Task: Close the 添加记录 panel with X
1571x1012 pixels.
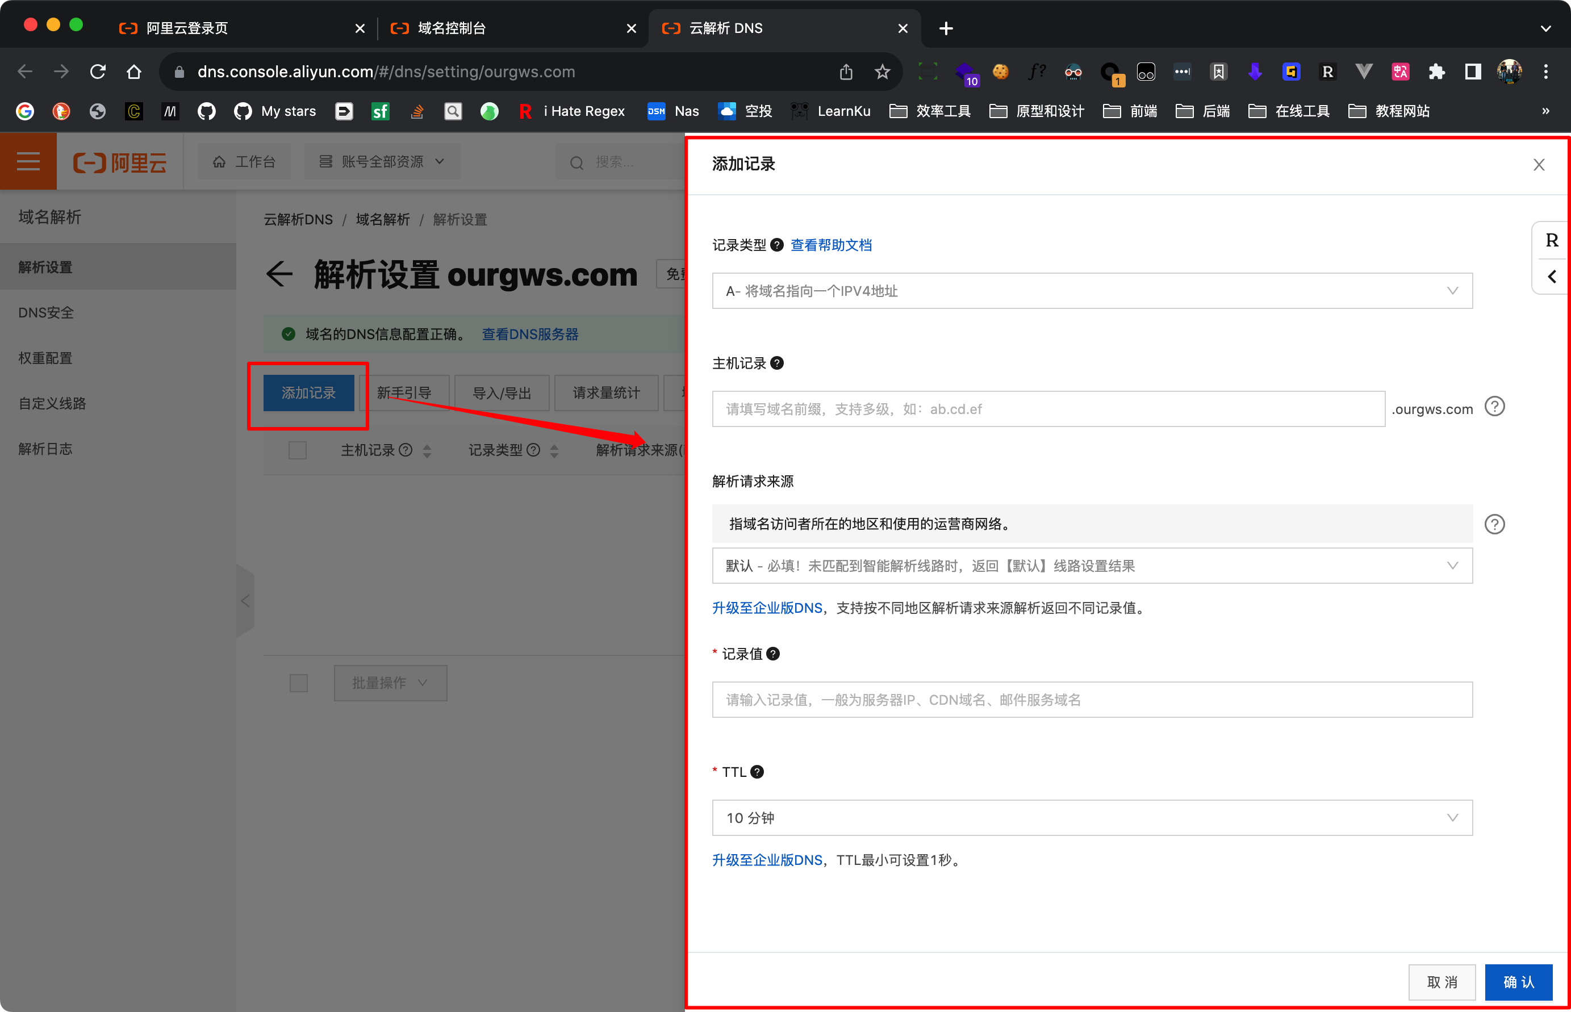Action: pyautogui.click(x=1538, y=165)
